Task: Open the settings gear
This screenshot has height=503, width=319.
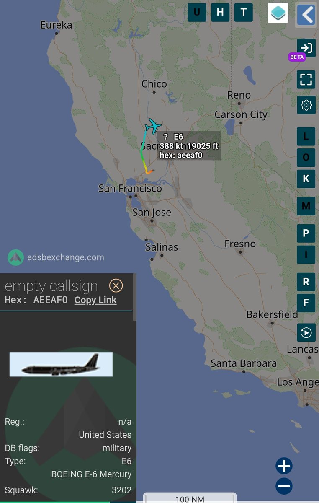Action: coord(306,105)
